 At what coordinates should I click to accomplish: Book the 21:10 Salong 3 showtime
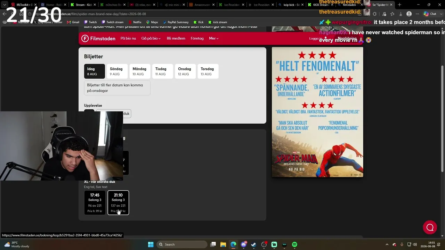[x=118, y=203]
